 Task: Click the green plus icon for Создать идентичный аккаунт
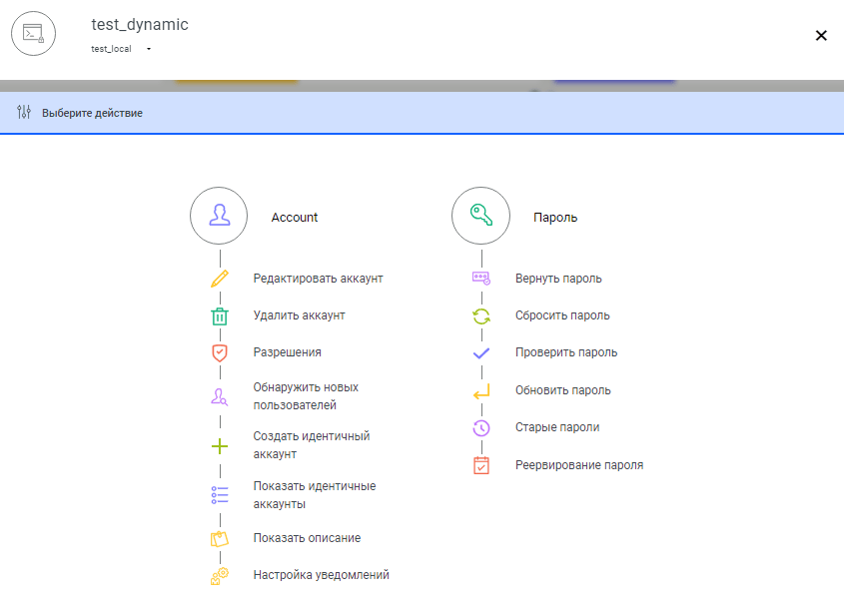[220, 446]
